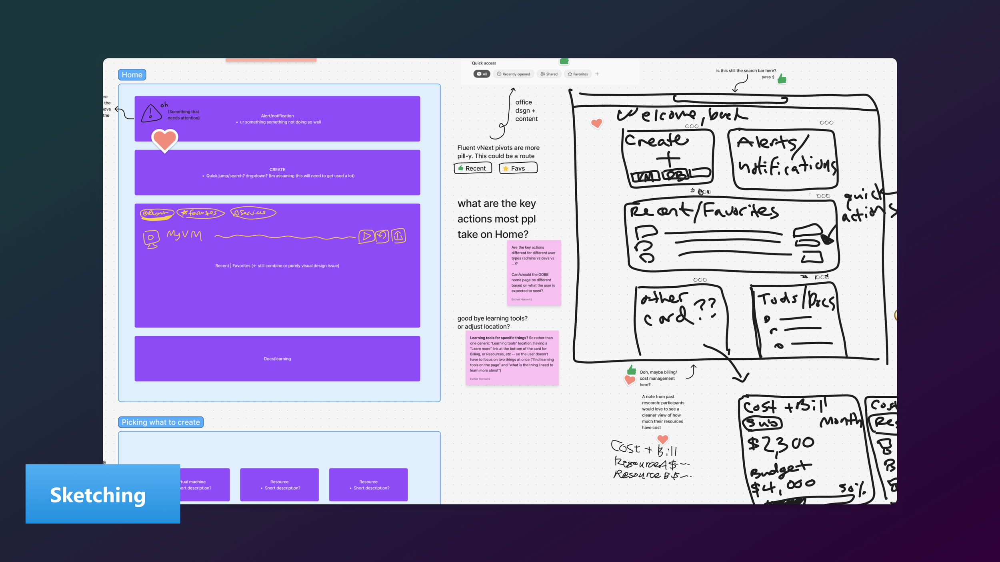Select the 'Recently opened' pill
Viewport: 1000px width, 562px height.
point(513,74)
